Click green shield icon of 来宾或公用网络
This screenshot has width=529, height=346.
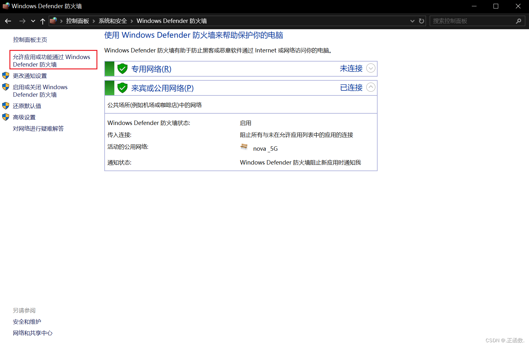tap(123, 88)
